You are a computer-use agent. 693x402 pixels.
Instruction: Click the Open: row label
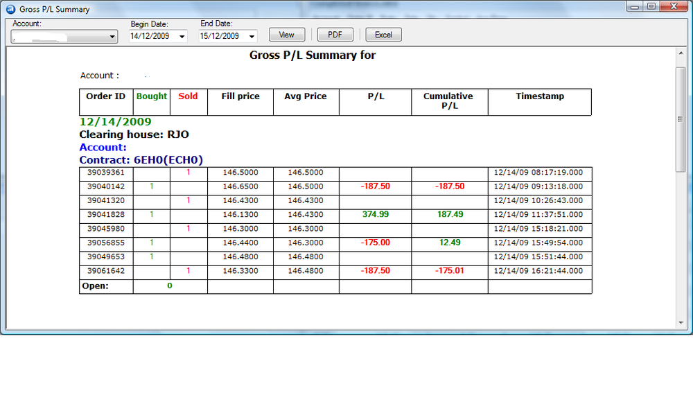point(95,286)
